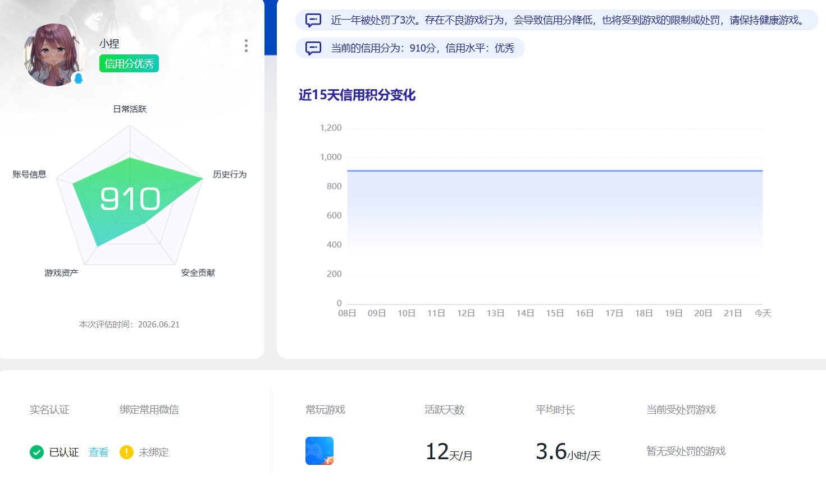826x485 pixels.
Task: Click the 游戏资产 radar axis label
Action: point(61,272)
